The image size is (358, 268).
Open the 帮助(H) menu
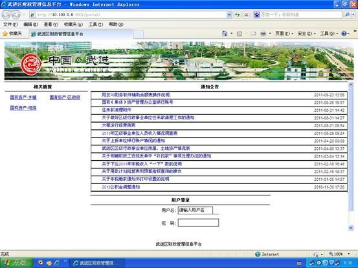116,24
